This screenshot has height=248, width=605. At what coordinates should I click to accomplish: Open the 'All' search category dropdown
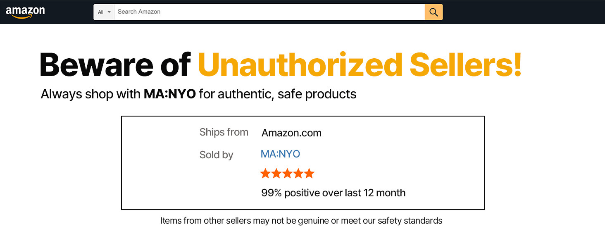click(x=104, y=12)
